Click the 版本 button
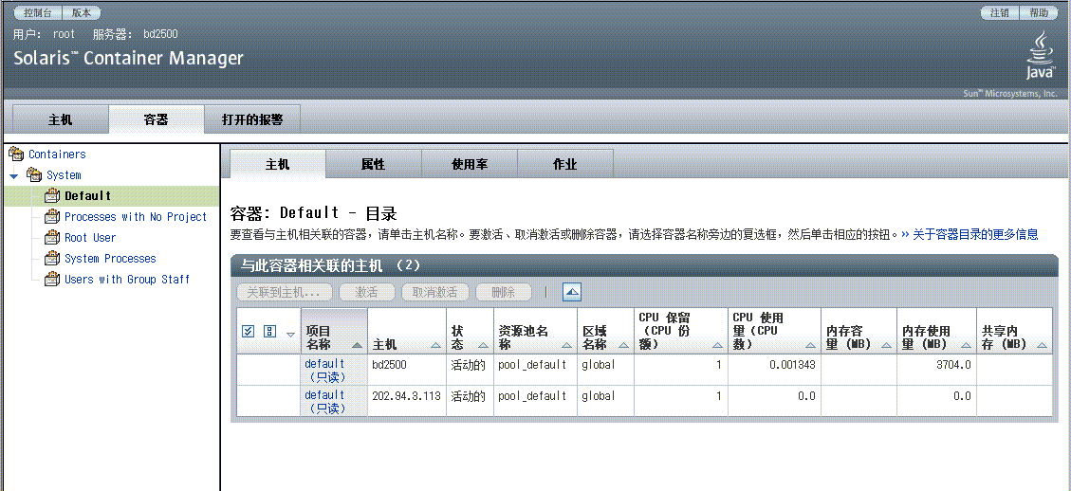 (82, 13)
